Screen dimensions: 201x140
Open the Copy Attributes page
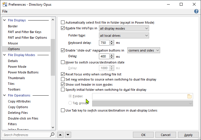19,101
